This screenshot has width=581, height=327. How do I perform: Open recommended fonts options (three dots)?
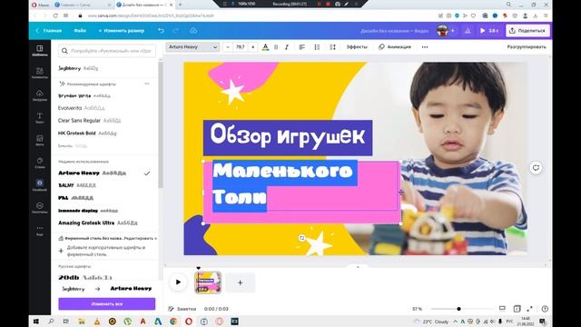click(147, 84)
